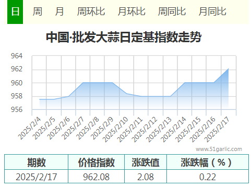Switch to the 周 weekly tab

pos(38,12)
